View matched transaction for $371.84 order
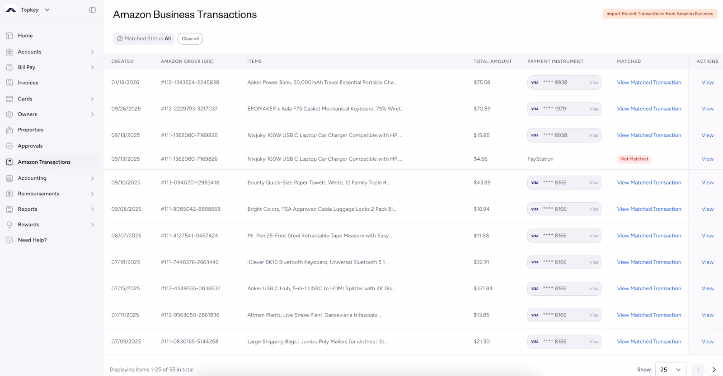This screenshot has width=723, height=376. coord(649,289)
